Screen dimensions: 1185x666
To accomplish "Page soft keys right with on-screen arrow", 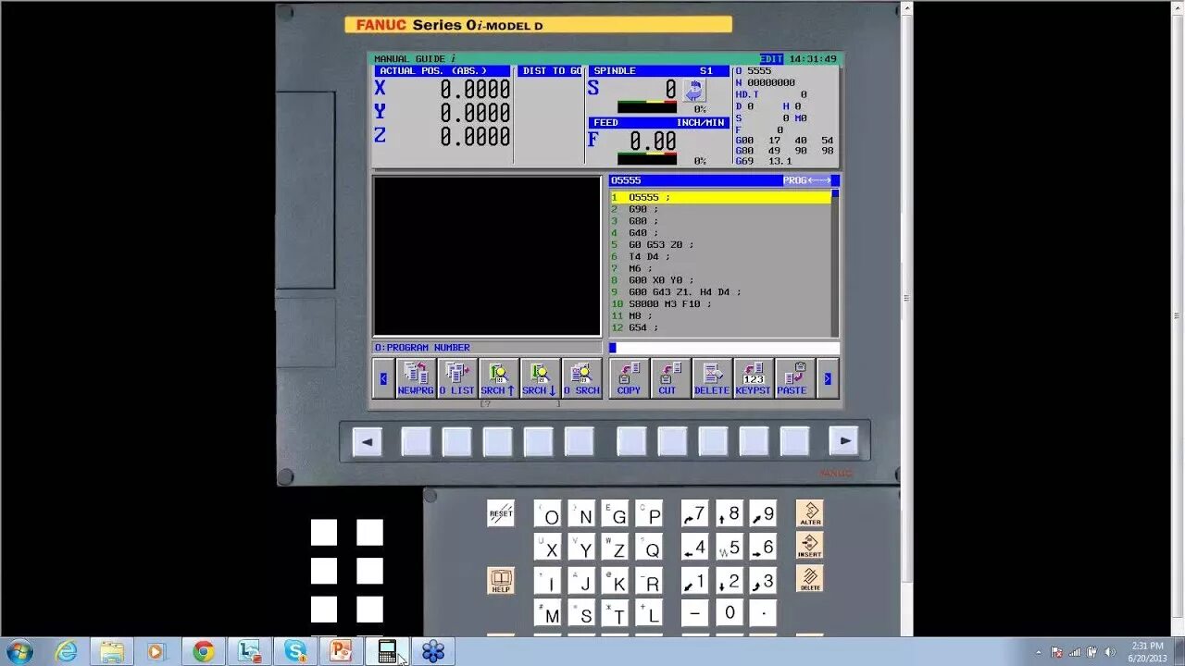I will click(828, 378).
